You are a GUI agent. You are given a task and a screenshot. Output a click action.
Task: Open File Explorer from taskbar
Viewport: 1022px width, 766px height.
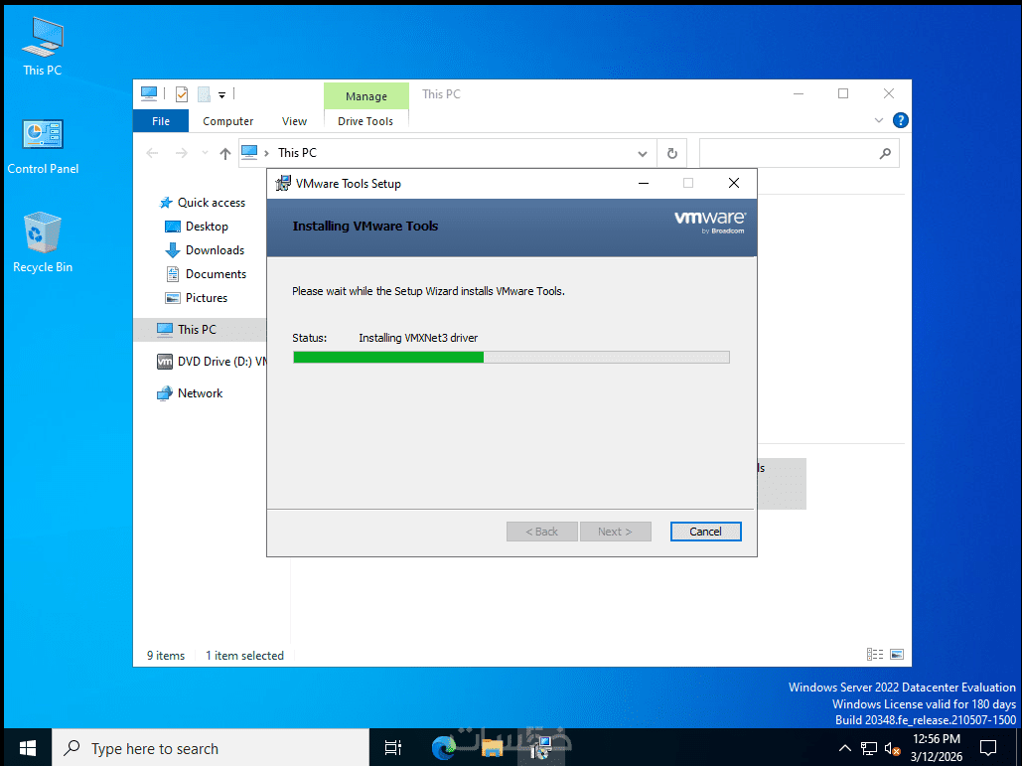492,748
